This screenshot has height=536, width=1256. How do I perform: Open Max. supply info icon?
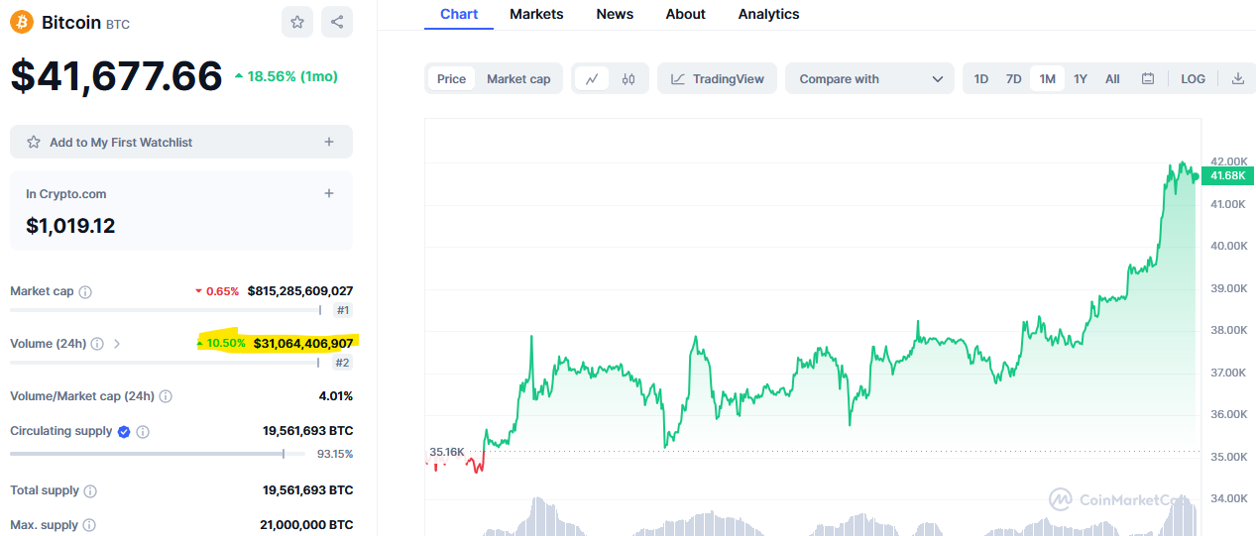coord(89,525)
